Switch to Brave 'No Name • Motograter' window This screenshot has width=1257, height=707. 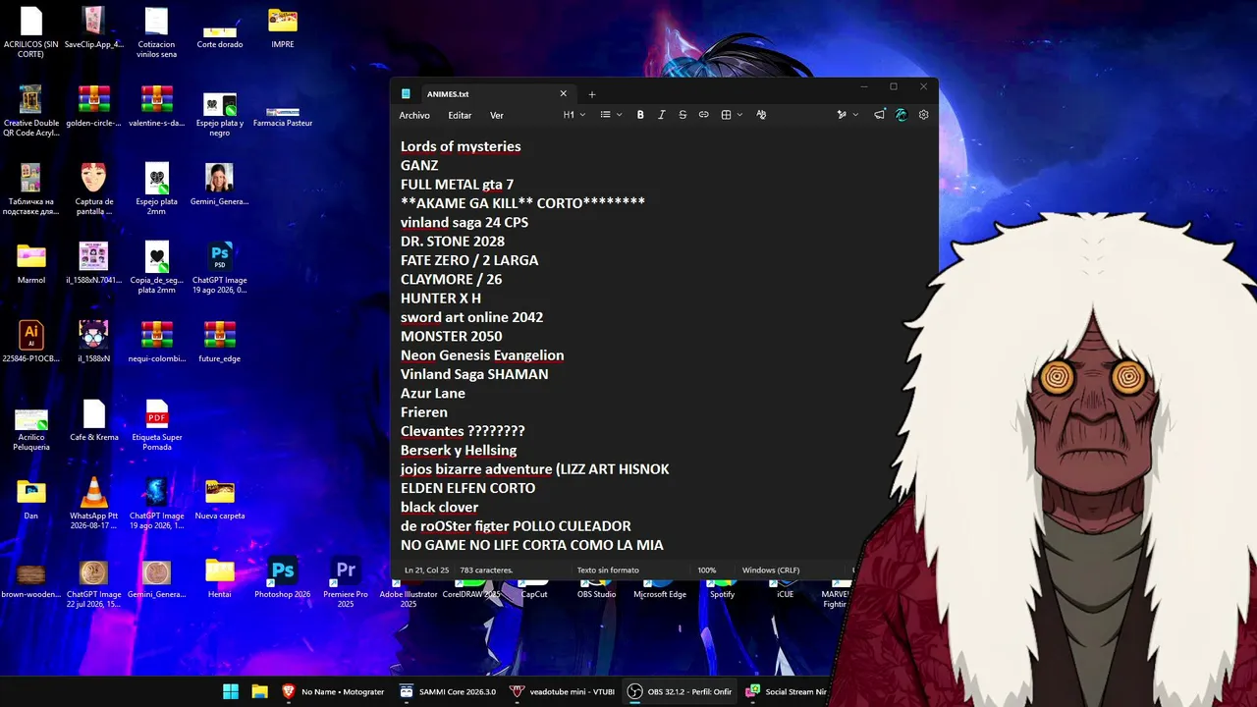pos(334,691)
